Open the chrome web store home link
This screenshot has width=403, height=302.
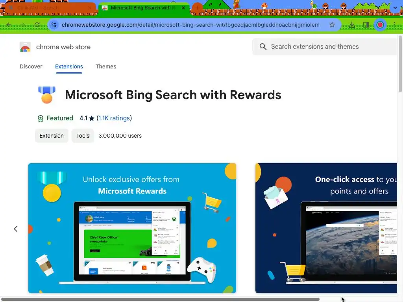pyautogui.click(x=63, y=47)
